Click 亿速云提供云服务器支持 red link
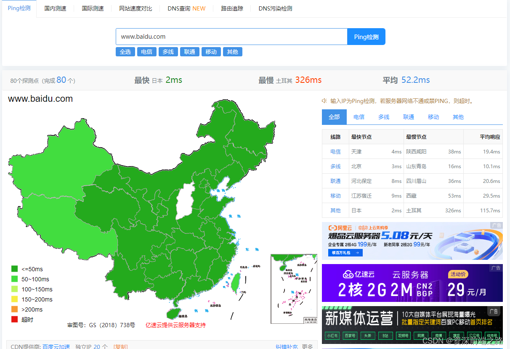The height and width of the screenshot is (349, 510). click(175, 325)
